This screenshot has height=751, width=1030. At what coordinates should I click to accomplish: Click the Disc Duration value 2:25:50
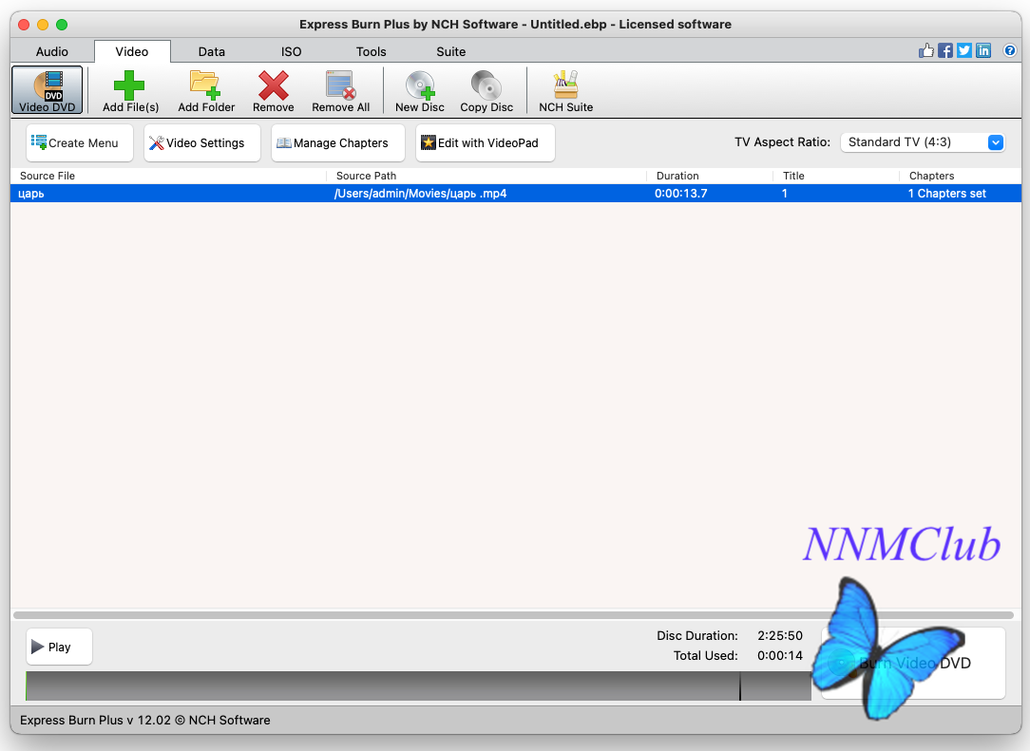point(780,635)
